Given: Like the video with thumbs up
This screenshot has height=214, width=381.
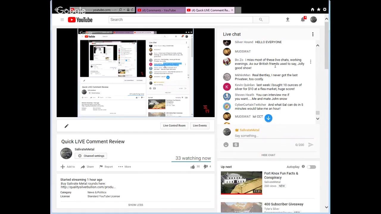Looking at the screenshot, I should 193,167.
